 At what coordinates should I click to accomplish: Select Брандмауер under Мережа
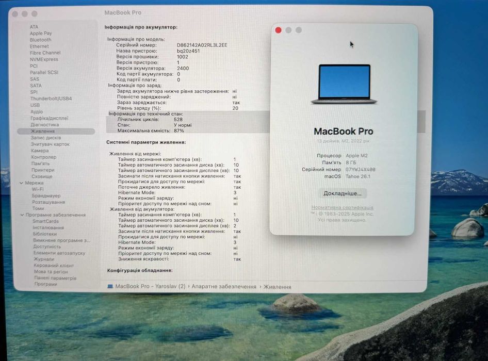point(46,196)
